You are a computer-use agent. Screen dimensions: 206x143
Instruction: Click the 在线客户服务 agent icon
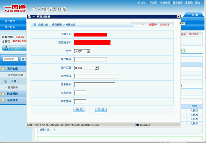[x=6, y=48]
